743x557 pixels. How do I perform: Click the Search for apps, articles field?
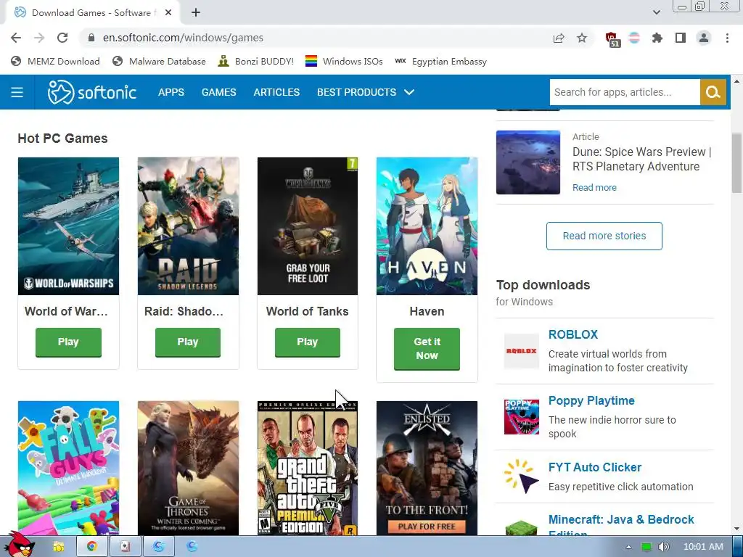point(625,92)
